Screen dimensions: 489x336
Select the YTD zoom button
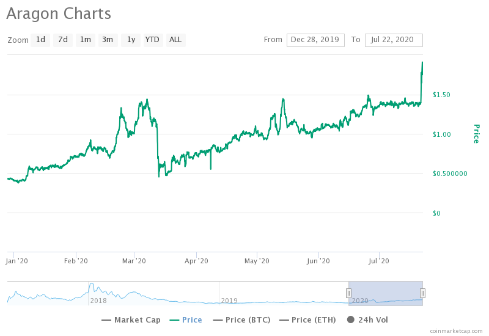153,40
